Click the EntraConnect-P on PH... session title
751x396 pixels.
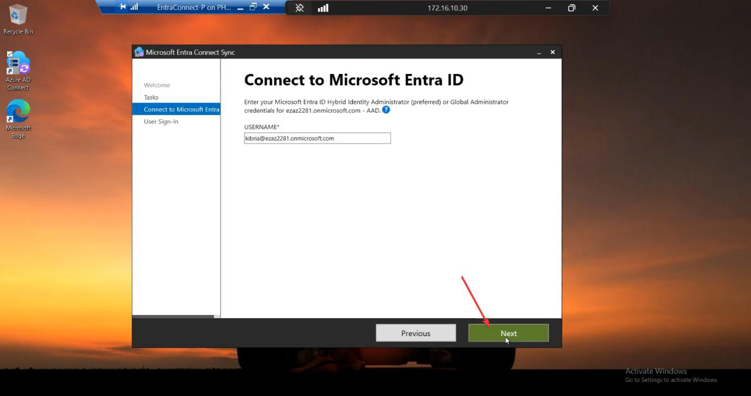pyautogui.click(x=194, y=7)
